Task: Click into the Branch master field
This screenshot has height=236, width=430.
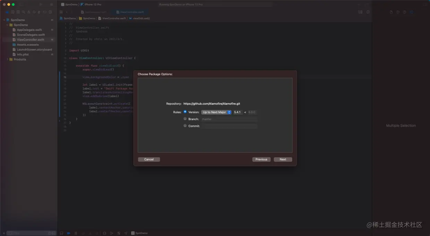Action: (229, 119)
